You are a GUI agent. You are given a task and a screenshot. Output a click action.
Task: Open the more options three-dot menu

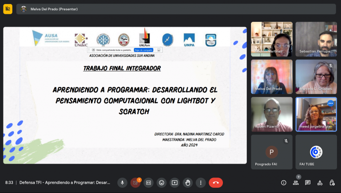pyautogui.click(x=201, y=183)
